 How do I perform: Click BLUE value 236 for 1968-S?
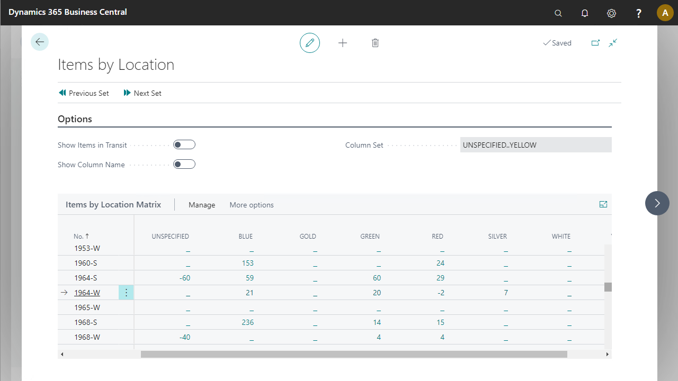(x=247, y=322)
